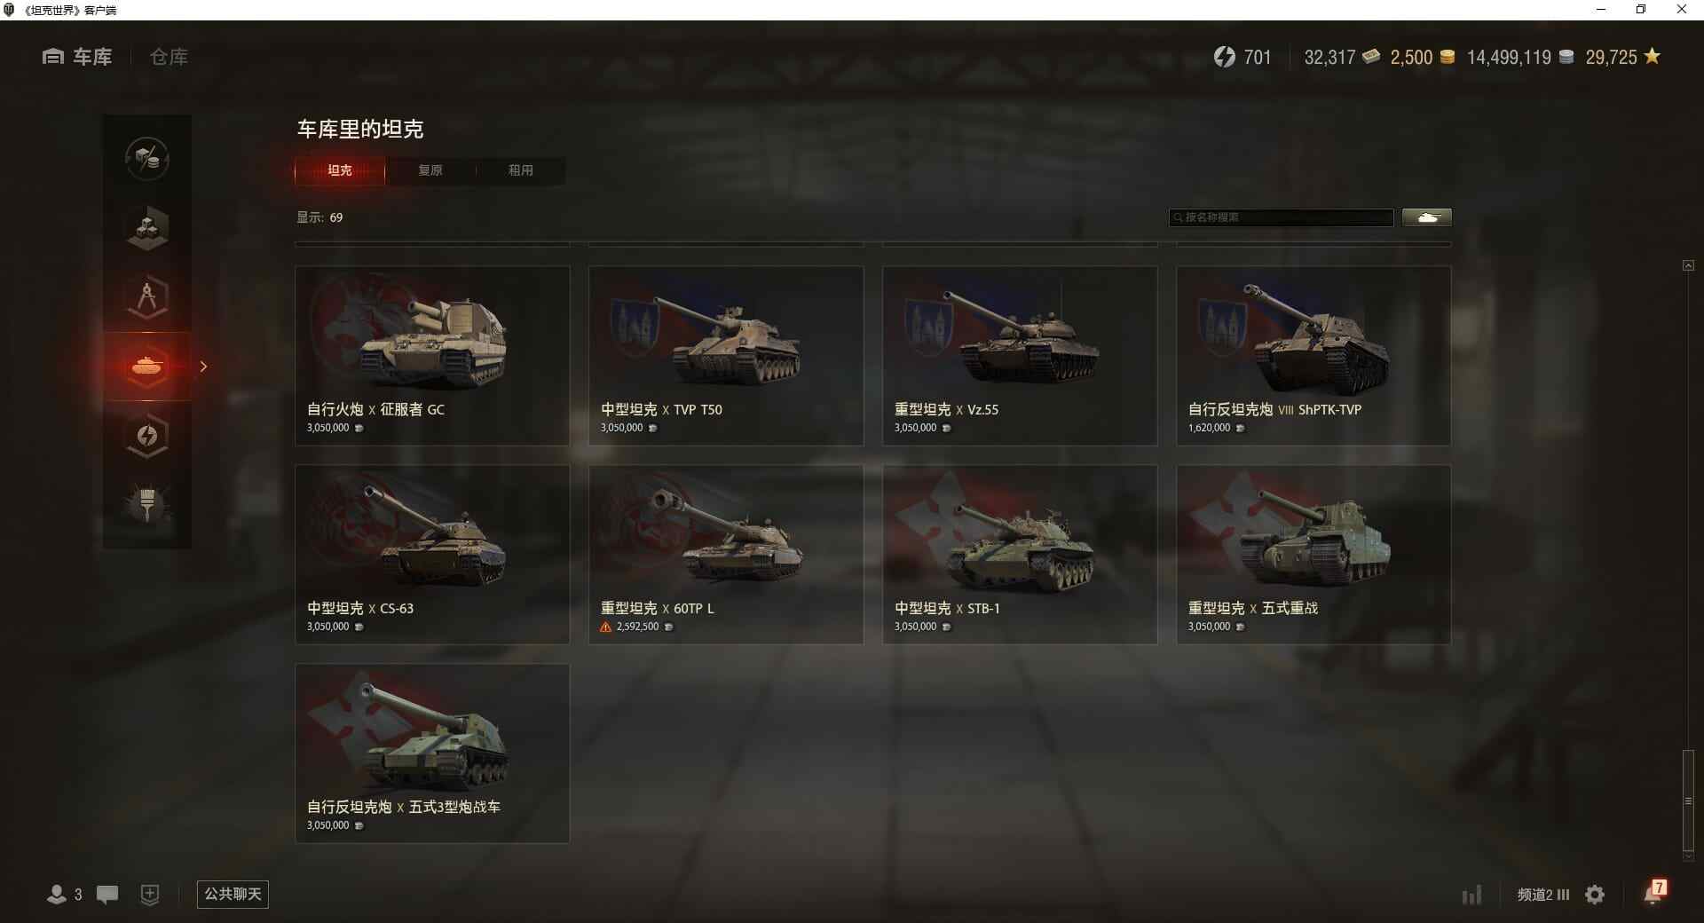Switch to the 复原 tab
The width and height of the screenshot is (1704, 923).
[x=430, y=170]
